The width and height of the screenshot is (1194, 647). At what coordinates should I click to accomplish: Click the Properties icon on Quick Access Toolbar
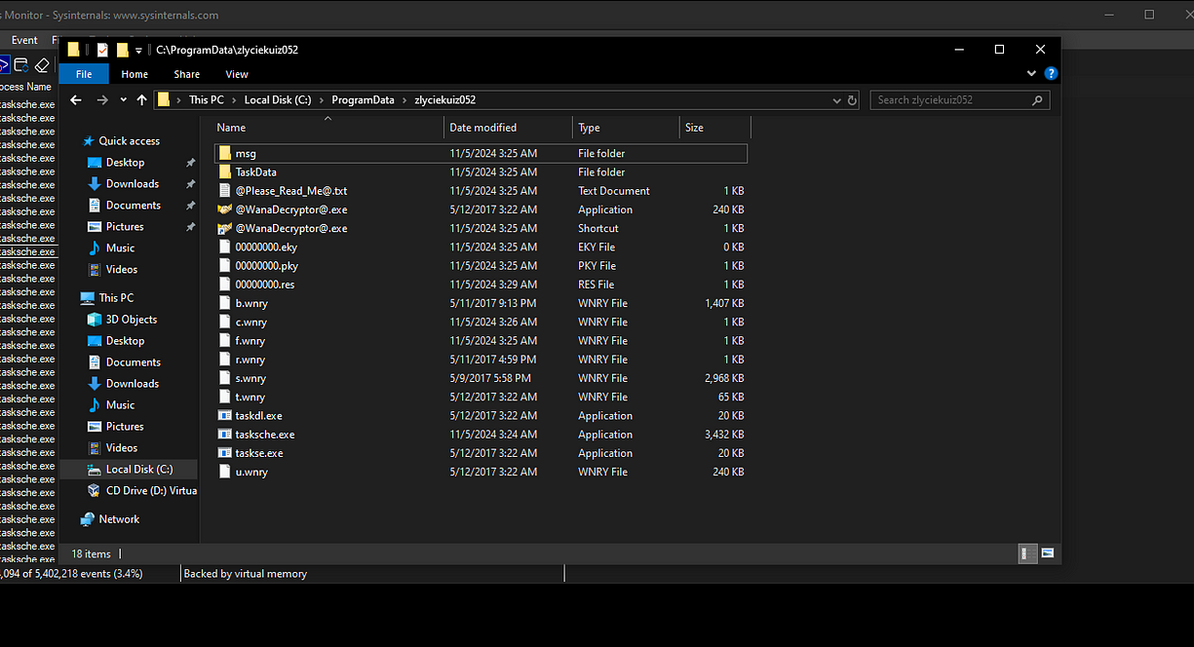click(101, 49)
